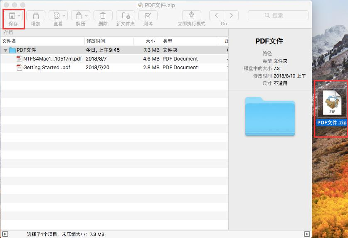Click the 增加 (Add) toolbar icon
Screen dimensions: 348x238
[x=36, y=16]
